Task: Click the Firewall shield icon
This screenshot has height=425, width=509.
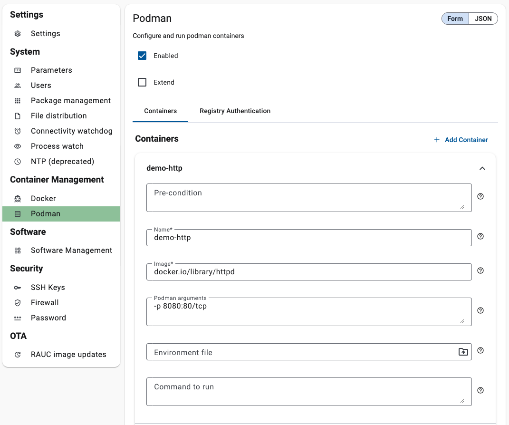Action: click(18, 303)
